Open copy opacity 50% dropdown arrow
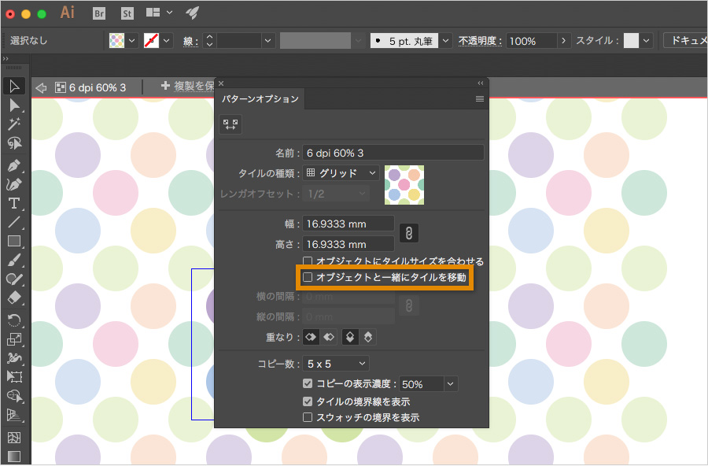 [x=450, y=384]
